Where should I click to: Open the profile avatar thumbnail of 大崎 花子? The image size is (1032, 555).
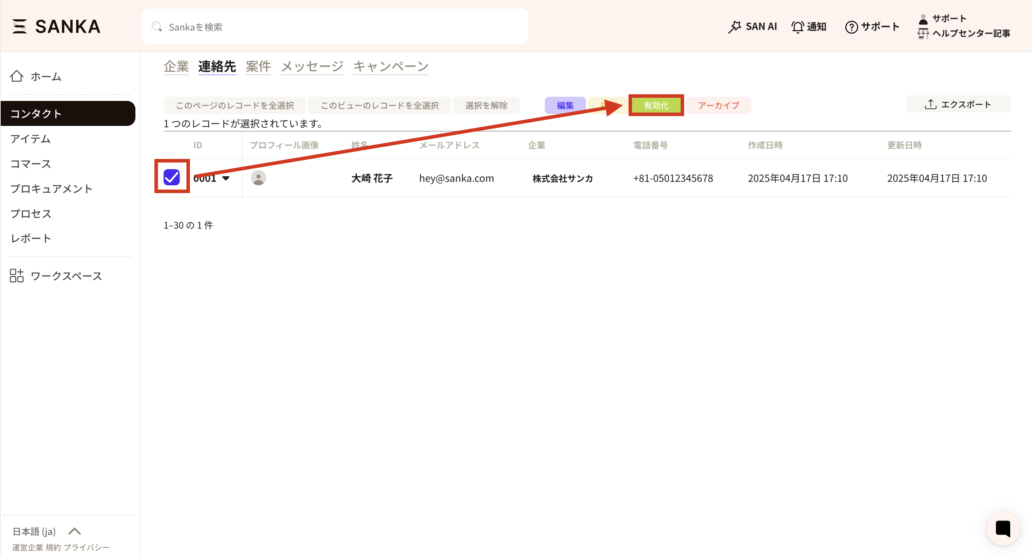click(x=259, y=178)
